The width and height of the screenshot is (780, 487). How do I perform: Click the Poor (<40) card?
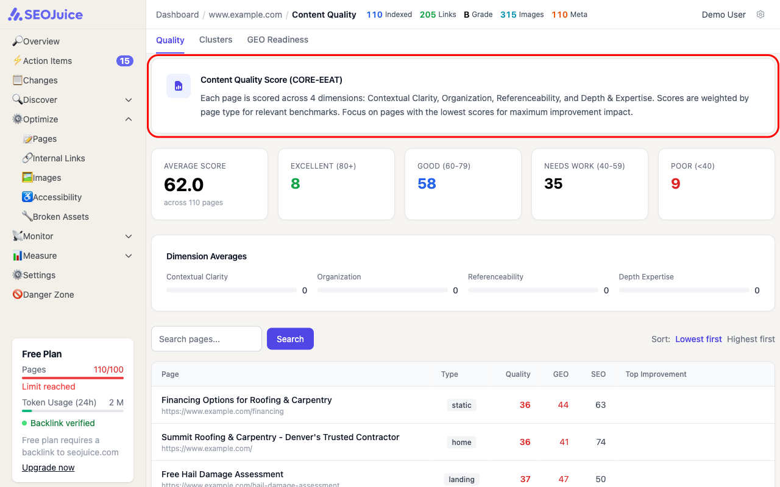click(x=717, y=184)
